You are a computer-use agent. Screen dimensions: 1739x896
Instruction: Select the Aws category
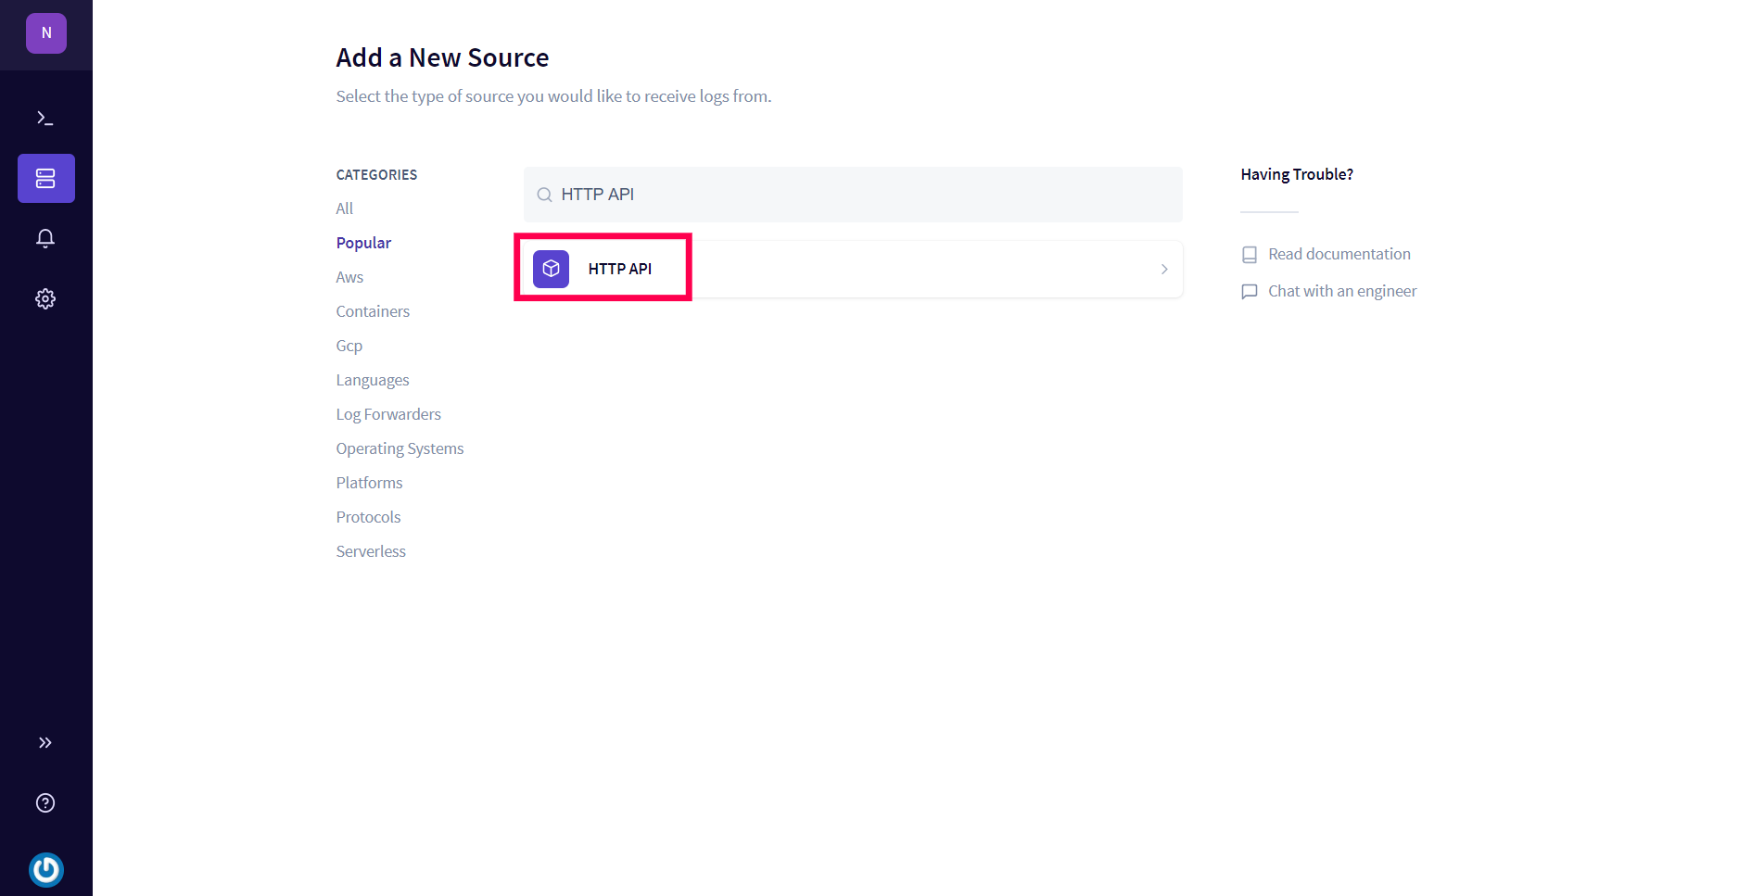tap(349, 277)
